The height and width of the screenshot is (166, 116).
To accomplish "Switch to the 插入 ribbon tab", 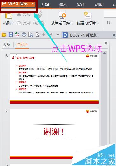I will 63,4.
